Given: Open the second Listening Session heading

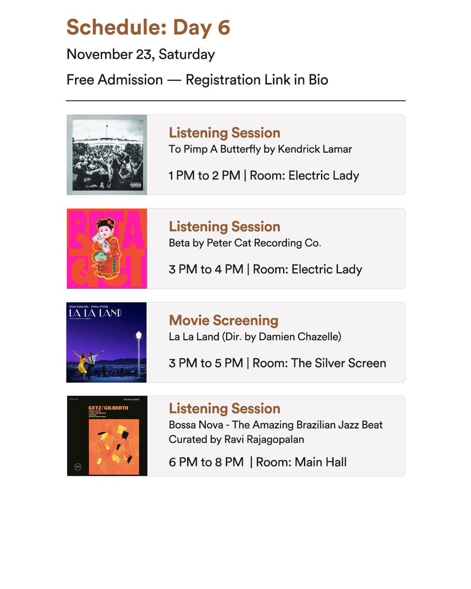Looking at the screenshot, I should pyautogui.click(x=225, y=226).
